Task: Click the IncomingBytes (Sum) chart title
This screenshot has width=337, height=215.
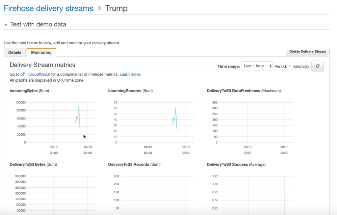Action: [x=32, y=91]
